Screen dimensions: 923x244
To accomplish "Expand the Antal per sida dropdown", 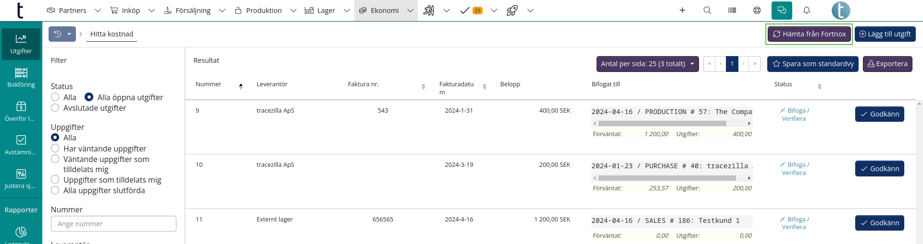I will (648, 64).
